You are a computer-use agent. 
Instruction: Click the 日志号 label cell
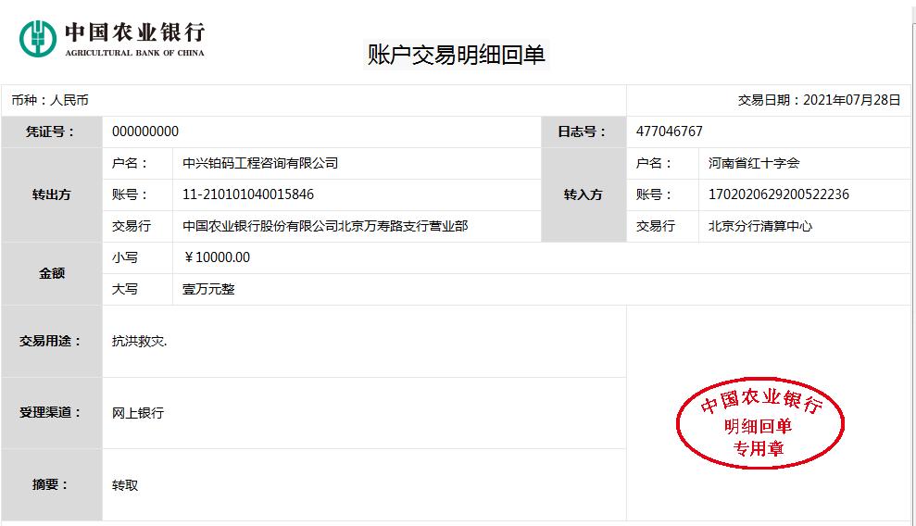[x=583, y=131]
